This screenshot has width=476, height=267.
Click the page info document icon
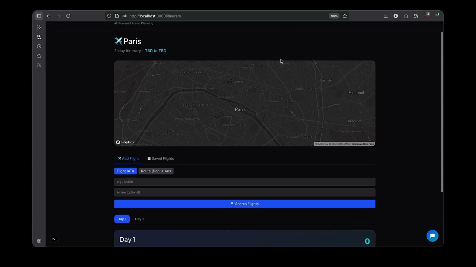coord(117,16)
